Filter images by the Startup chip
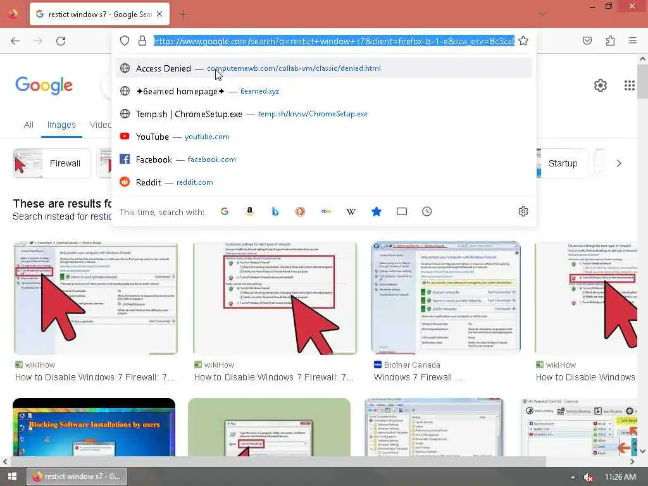The image size is (648, 486). [562, 163]
